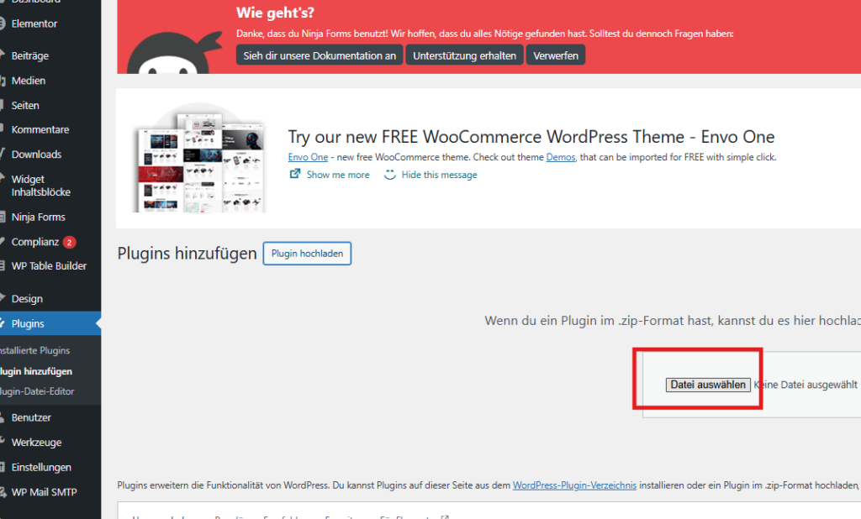Follow the WordPress-Plugin-Verzeichnis link

[x=574, y=485]
